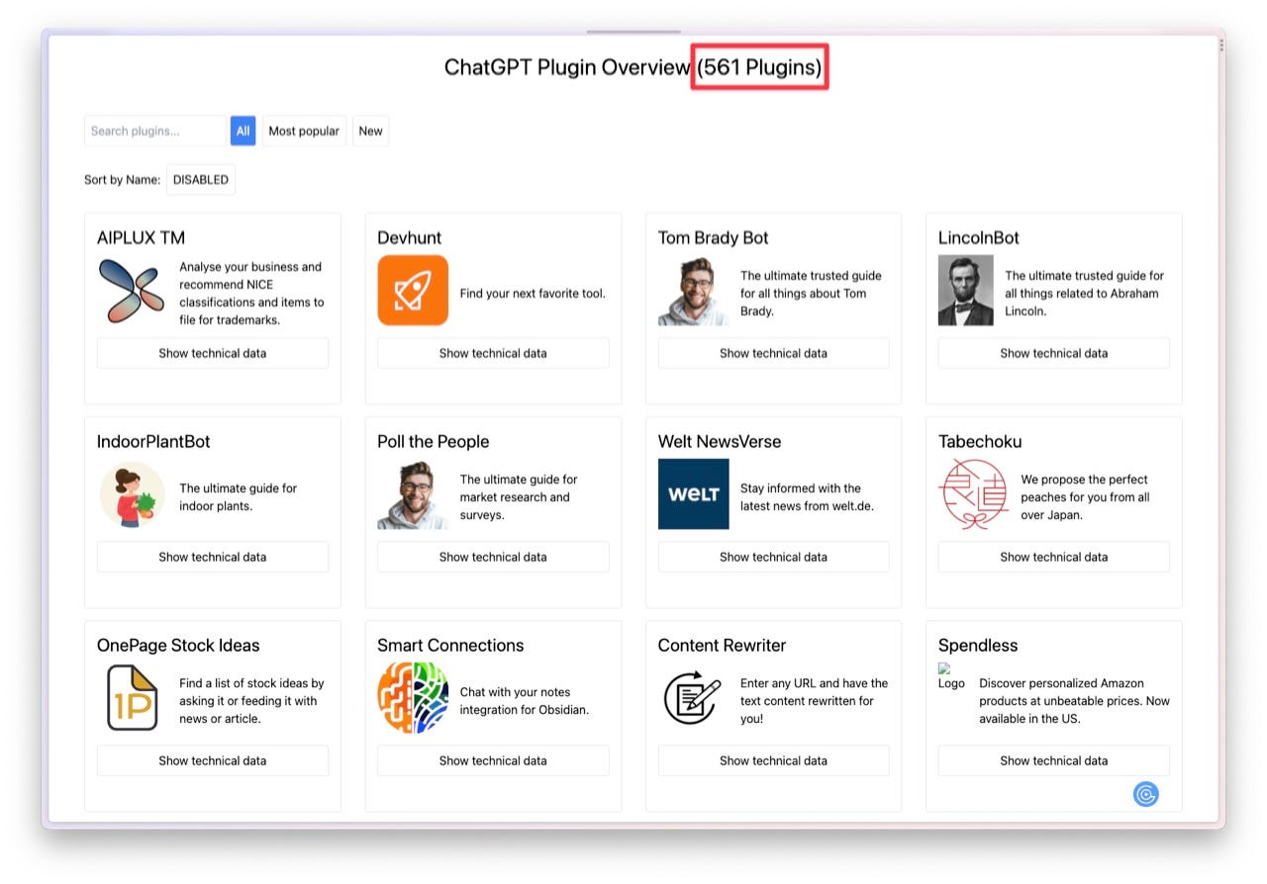Click the Devhunt card title
1267x884 pixels.
tap(410, 237)
